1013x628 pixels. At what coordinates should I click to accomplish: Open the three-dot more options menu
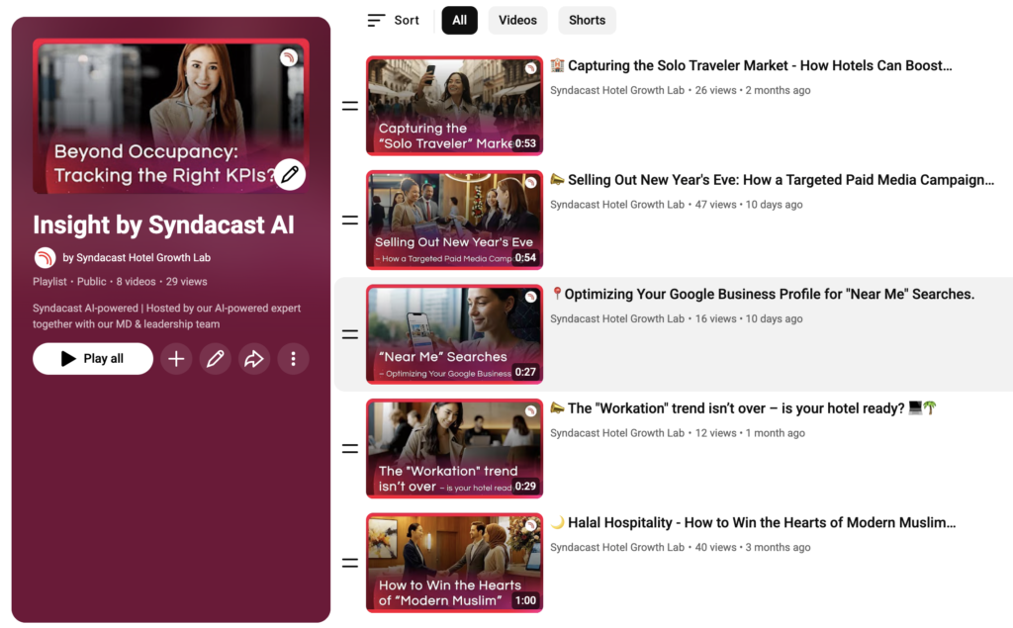pyautogui.click(x=293, y=359)
